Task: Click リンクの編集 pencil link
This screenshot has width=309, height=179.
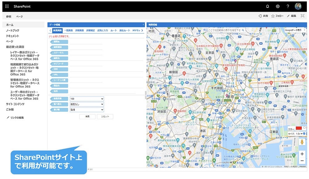Action: click(15, 118)
